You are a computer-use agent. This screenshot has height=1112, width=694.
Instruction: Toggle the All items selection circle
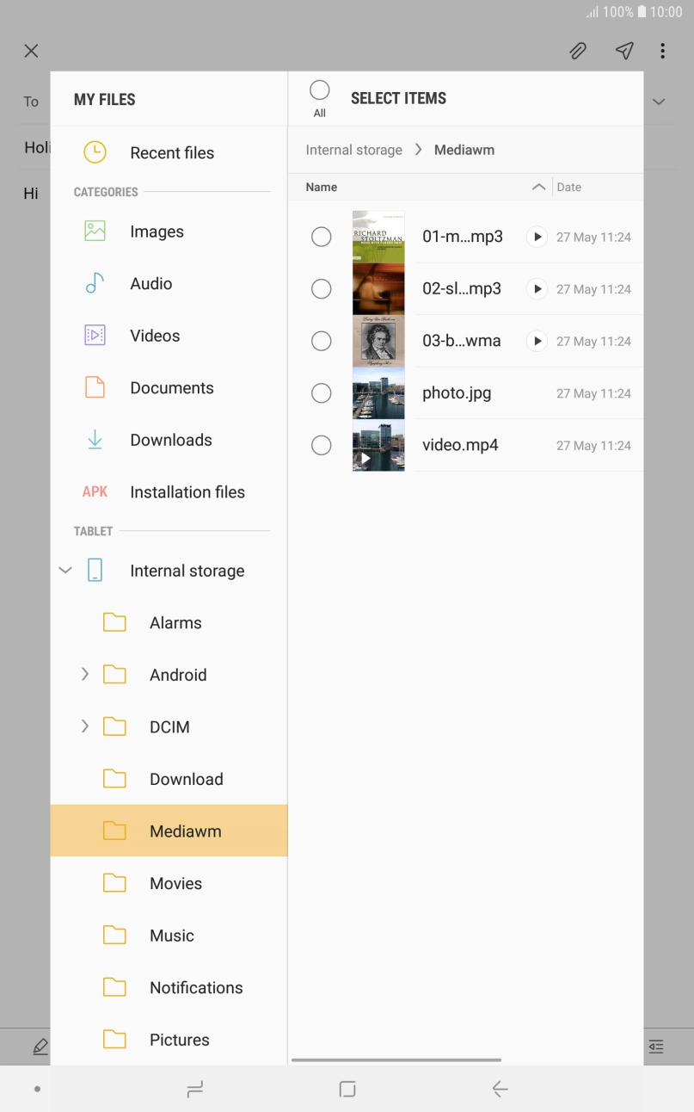(x=319, y=90)
